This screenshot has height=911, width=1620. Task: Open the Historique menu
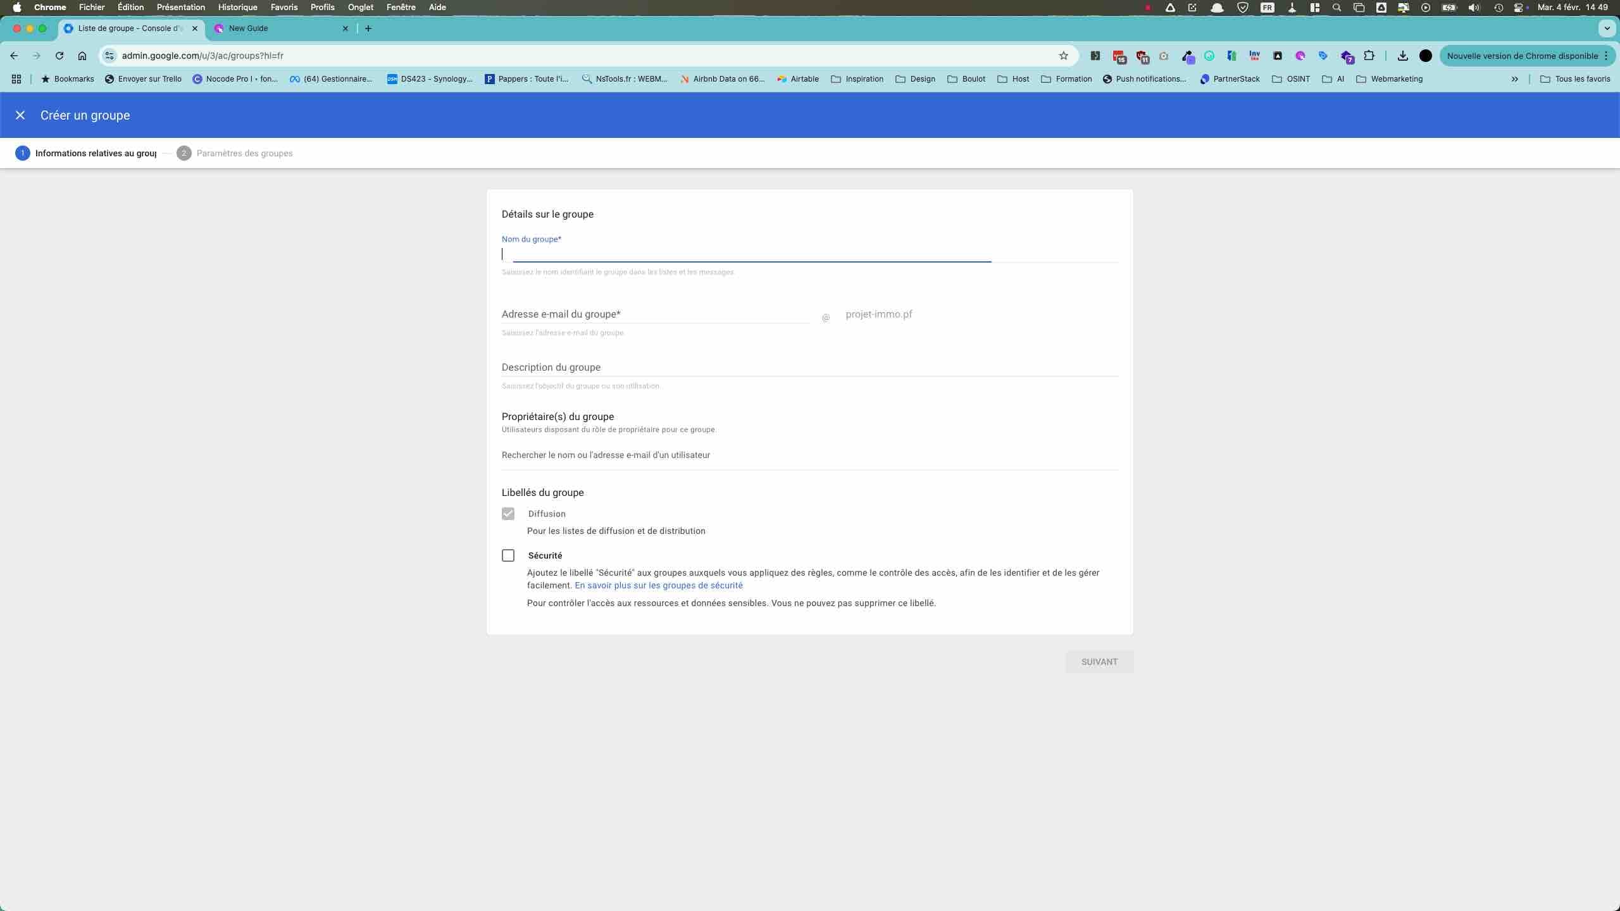(237, 8)
